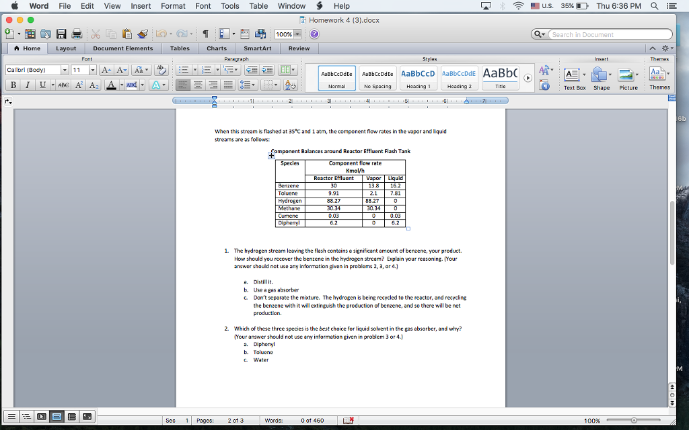Screen dimensions: 689x430
Task: Apply the No Spacing style
Action: pos(378,76)
